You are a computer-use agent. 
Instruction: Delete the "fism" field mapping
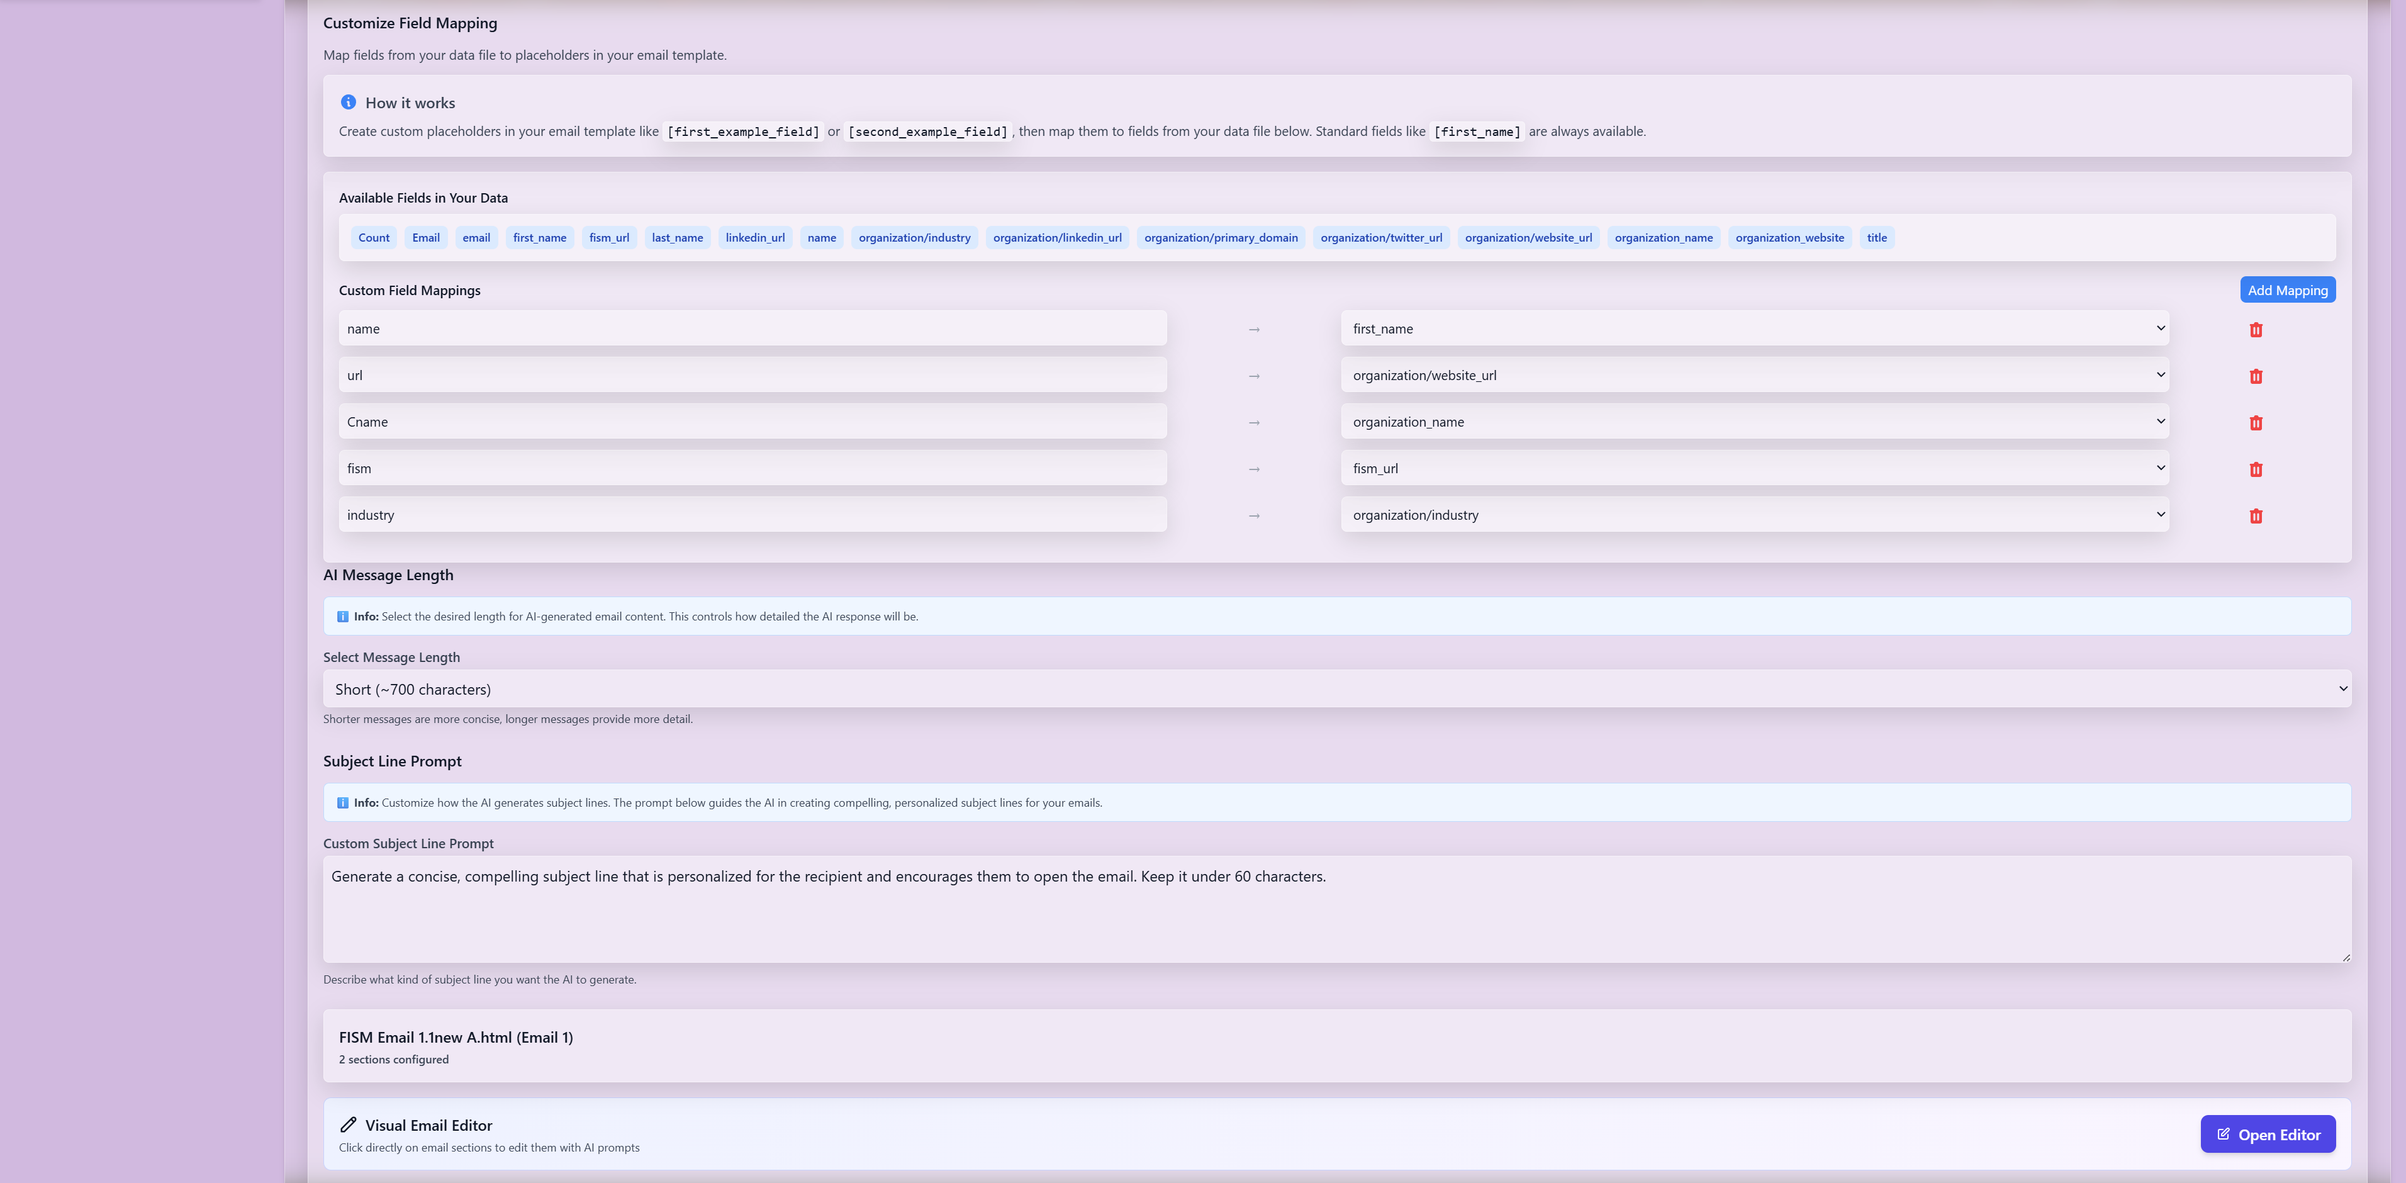[2256, 469]
